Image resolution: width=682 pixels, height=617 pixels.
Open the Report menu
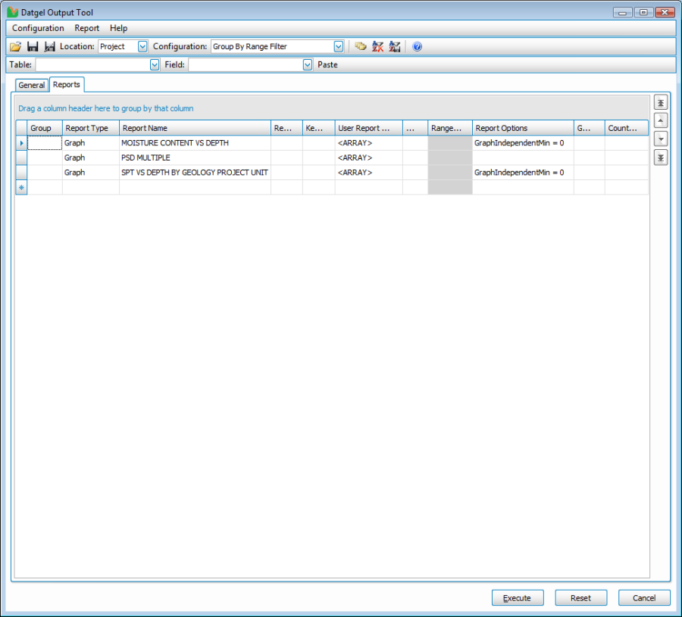[86, 28]
